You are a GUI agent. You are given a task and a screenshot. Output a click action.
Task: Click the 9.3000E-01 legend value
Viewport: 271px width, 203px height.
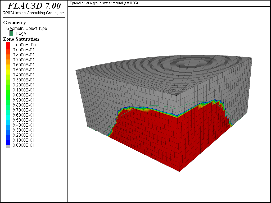click(24, 80)
